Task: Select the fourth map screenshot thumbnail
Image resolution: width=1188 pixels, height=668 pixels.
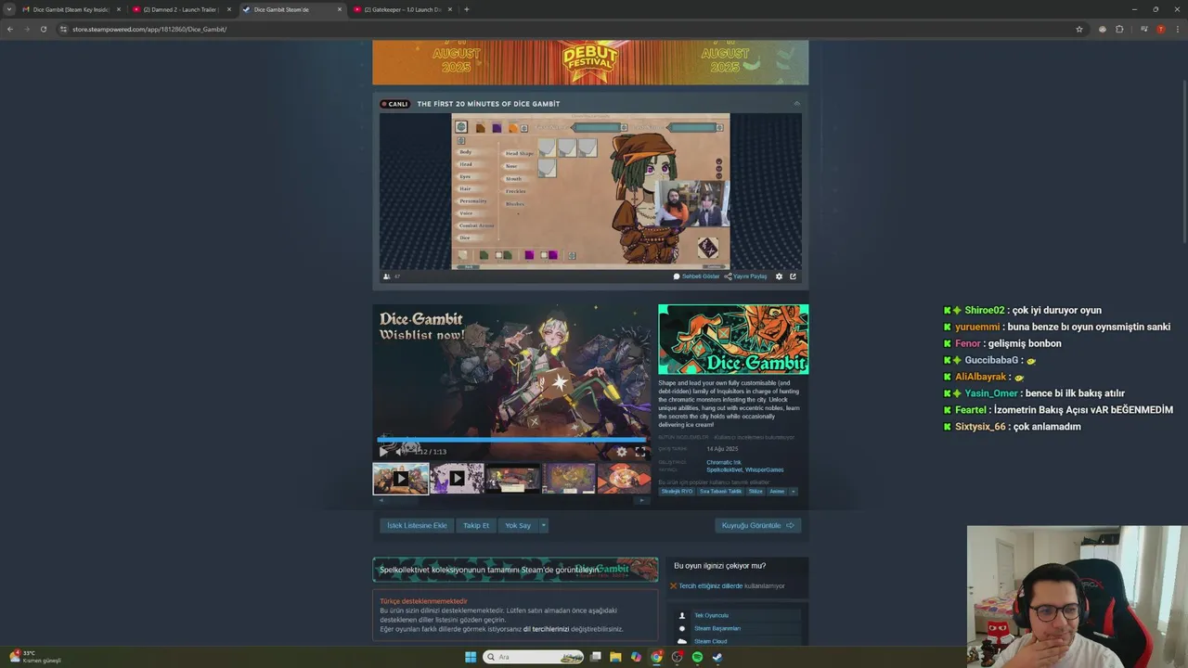Action: pos(569,479)
